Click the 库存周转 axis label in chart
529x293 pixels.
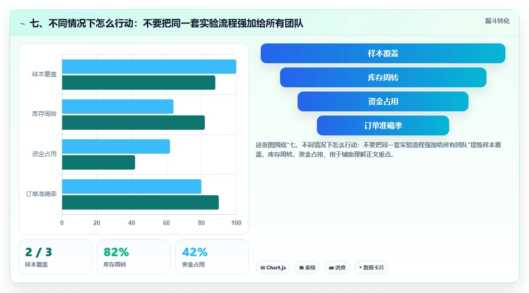click(x=44, y=114)
